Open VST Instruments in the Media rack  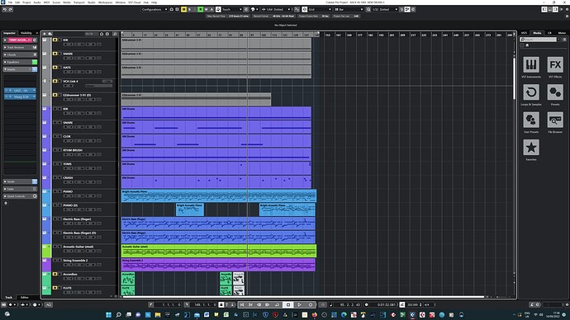pyautogui.click(x=531, y=65)
